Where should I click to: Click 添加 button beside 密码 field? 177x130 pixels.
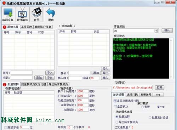coord(39,78)
